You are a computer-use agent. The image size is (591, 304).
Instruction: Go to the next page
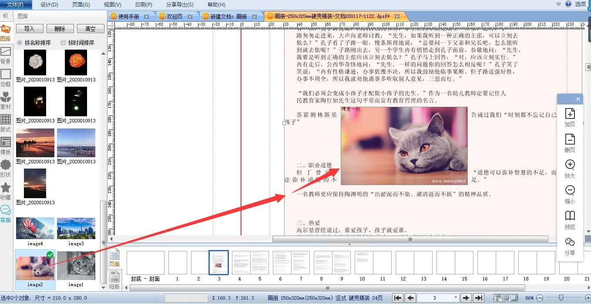point(466,298)
